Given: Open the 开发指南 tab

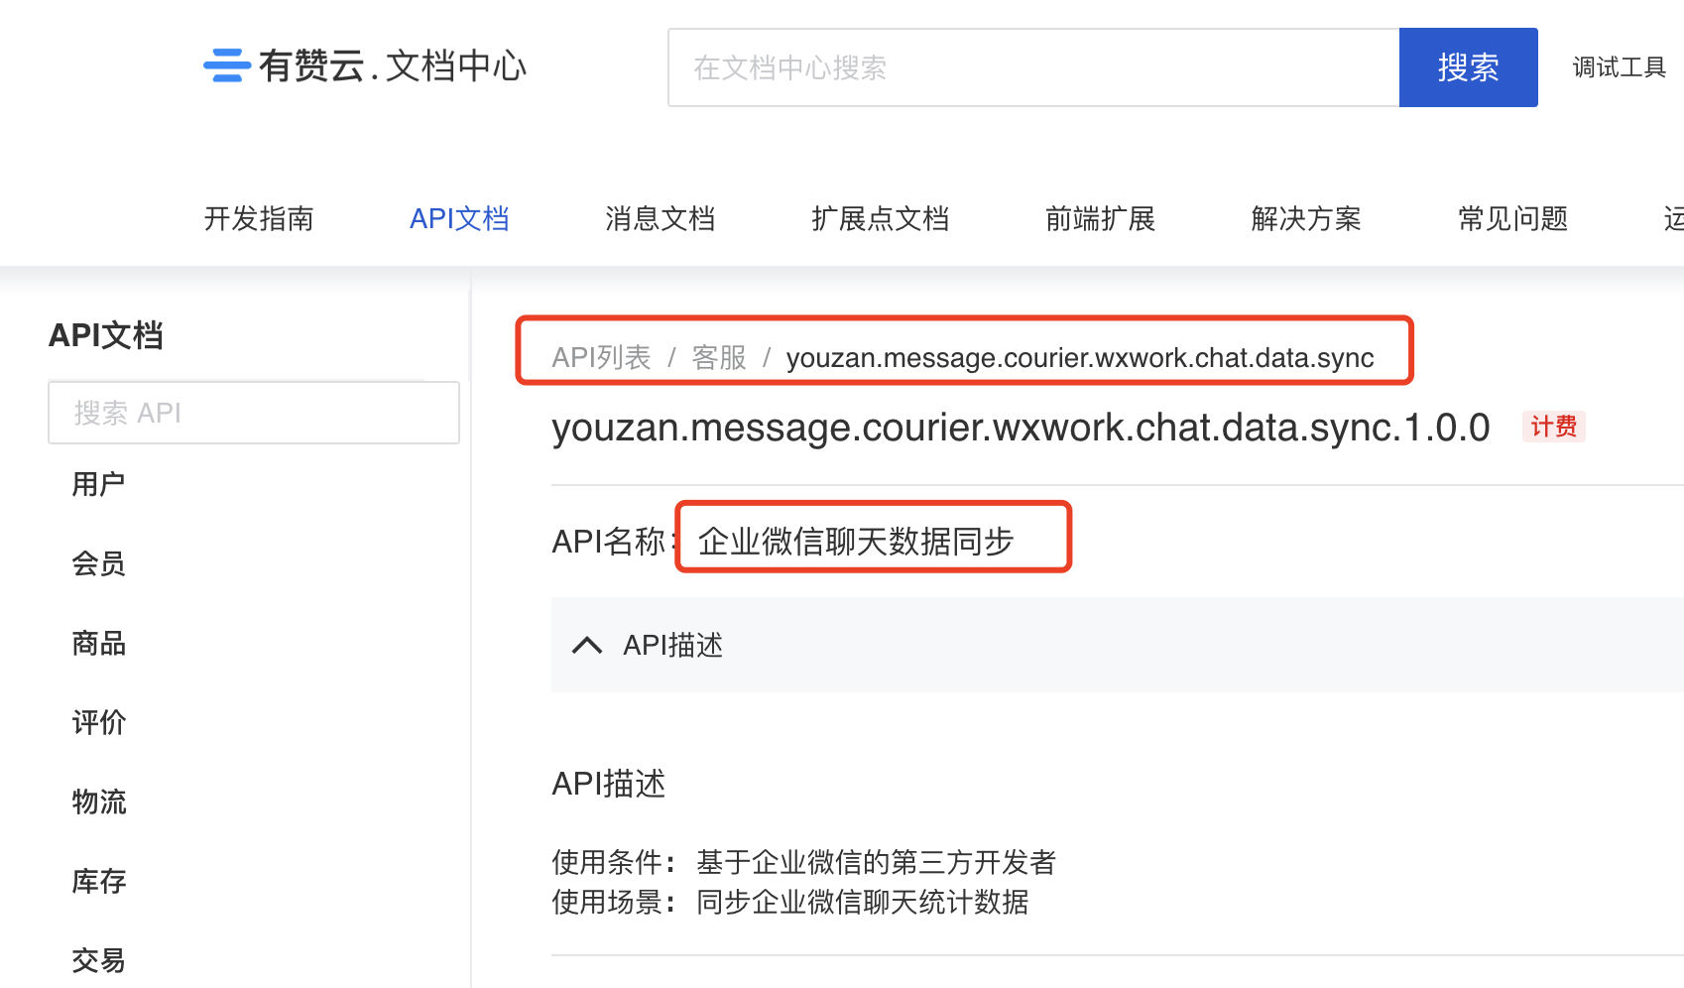Looking at the screenshot, I should tap(259, 218).
